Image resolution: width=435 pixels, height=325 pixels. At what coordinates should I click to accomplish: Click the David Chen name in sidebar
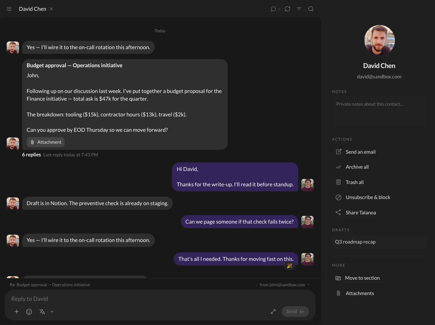click(379, 66)
